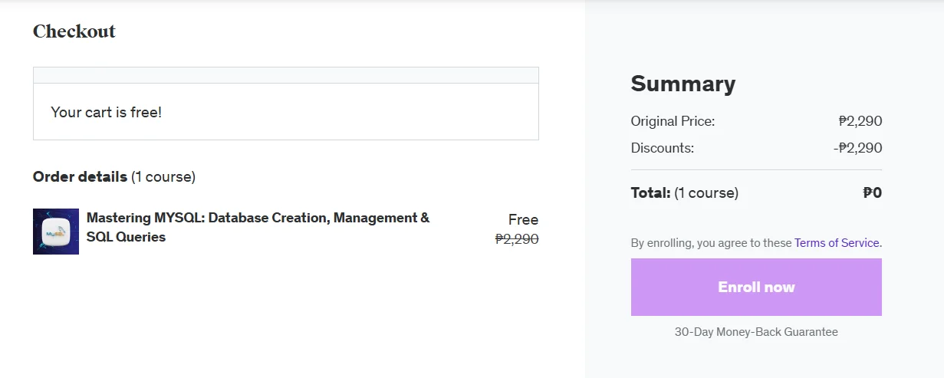Click the Free price label for the course

(x=523, y=219)
